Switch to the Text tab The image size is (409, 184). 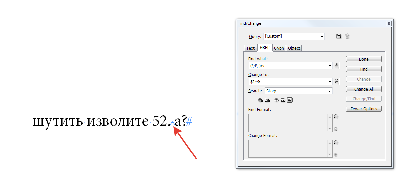(250, 48)
